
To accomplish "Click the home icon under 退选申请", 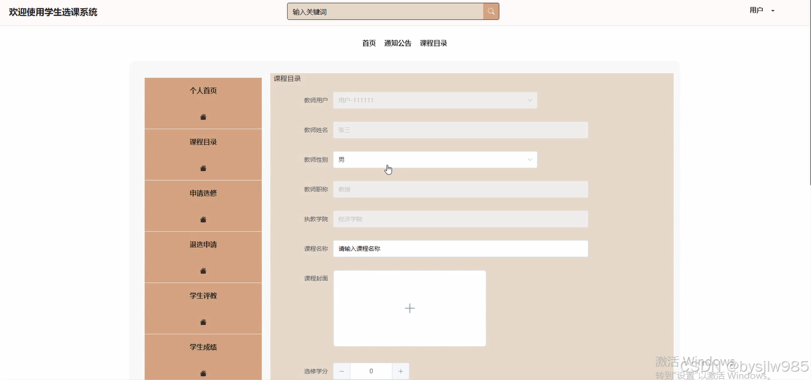I will [x=202, y=271].
